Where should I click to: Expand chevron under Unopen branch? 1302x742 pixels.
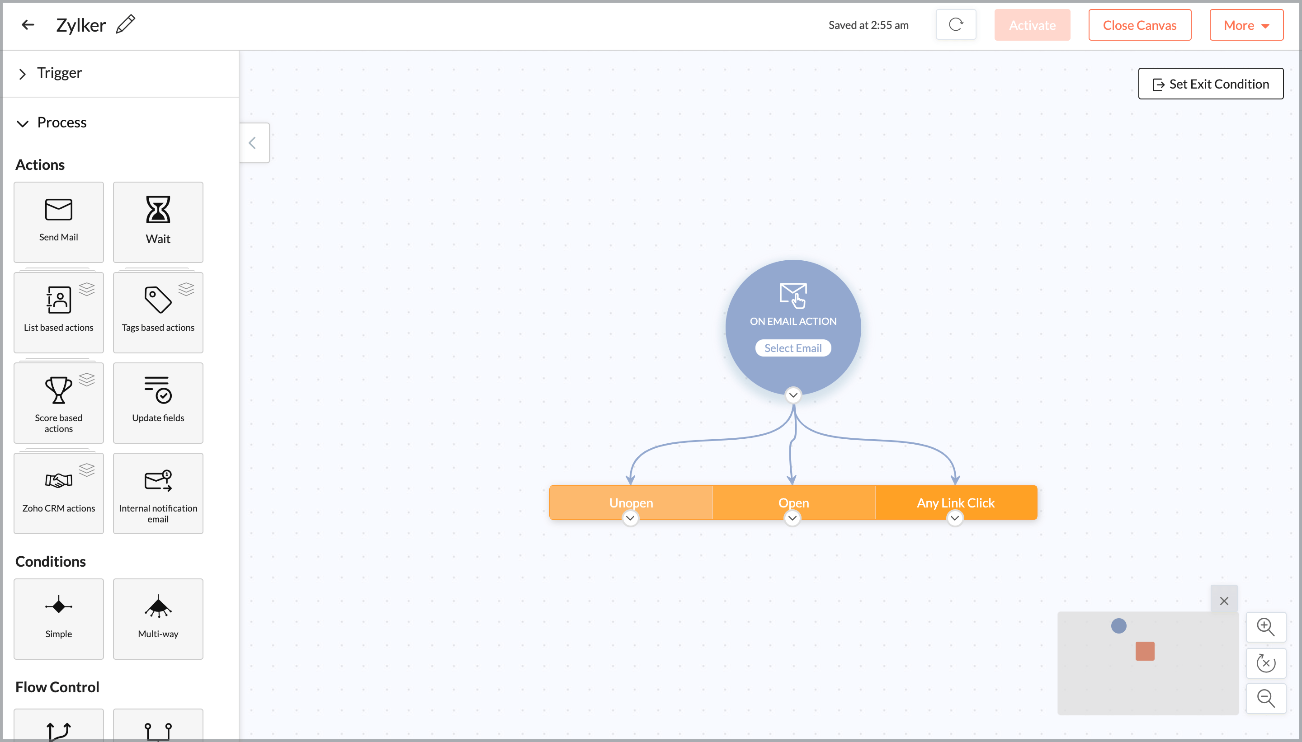[x=630, y=518]
